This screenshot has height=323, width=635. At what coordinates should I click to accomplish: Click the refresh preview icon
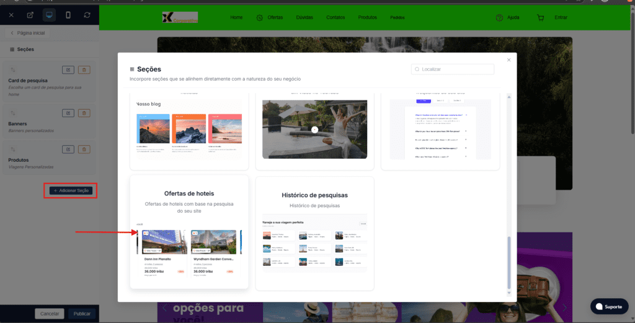87,15
